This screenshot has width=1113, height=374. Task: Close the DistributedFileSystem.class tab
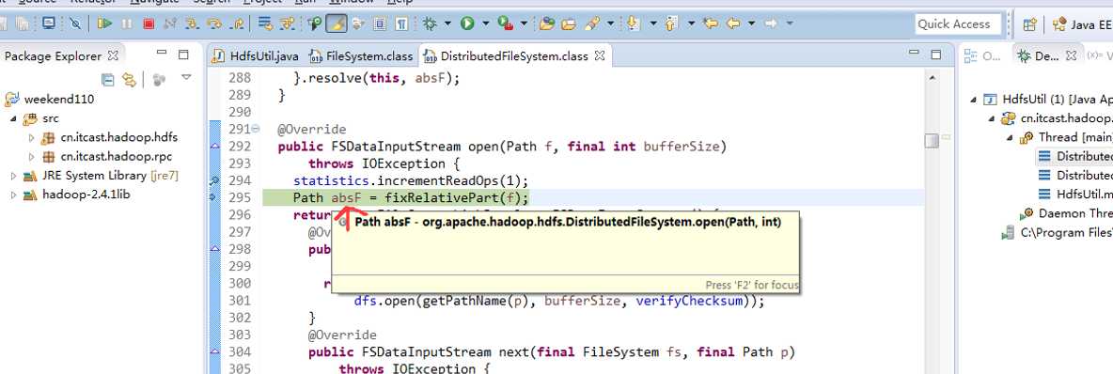click(600, 55)
